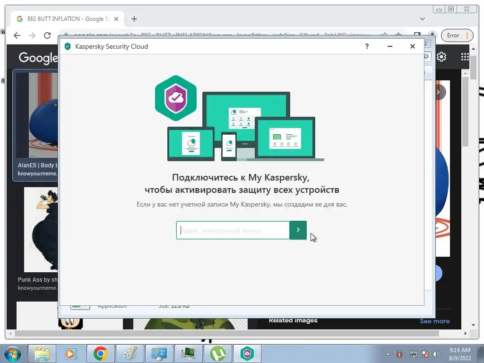This screenshot has width=484, height=363.
Task: Reload the Chrome page
Action: [47, 35]
